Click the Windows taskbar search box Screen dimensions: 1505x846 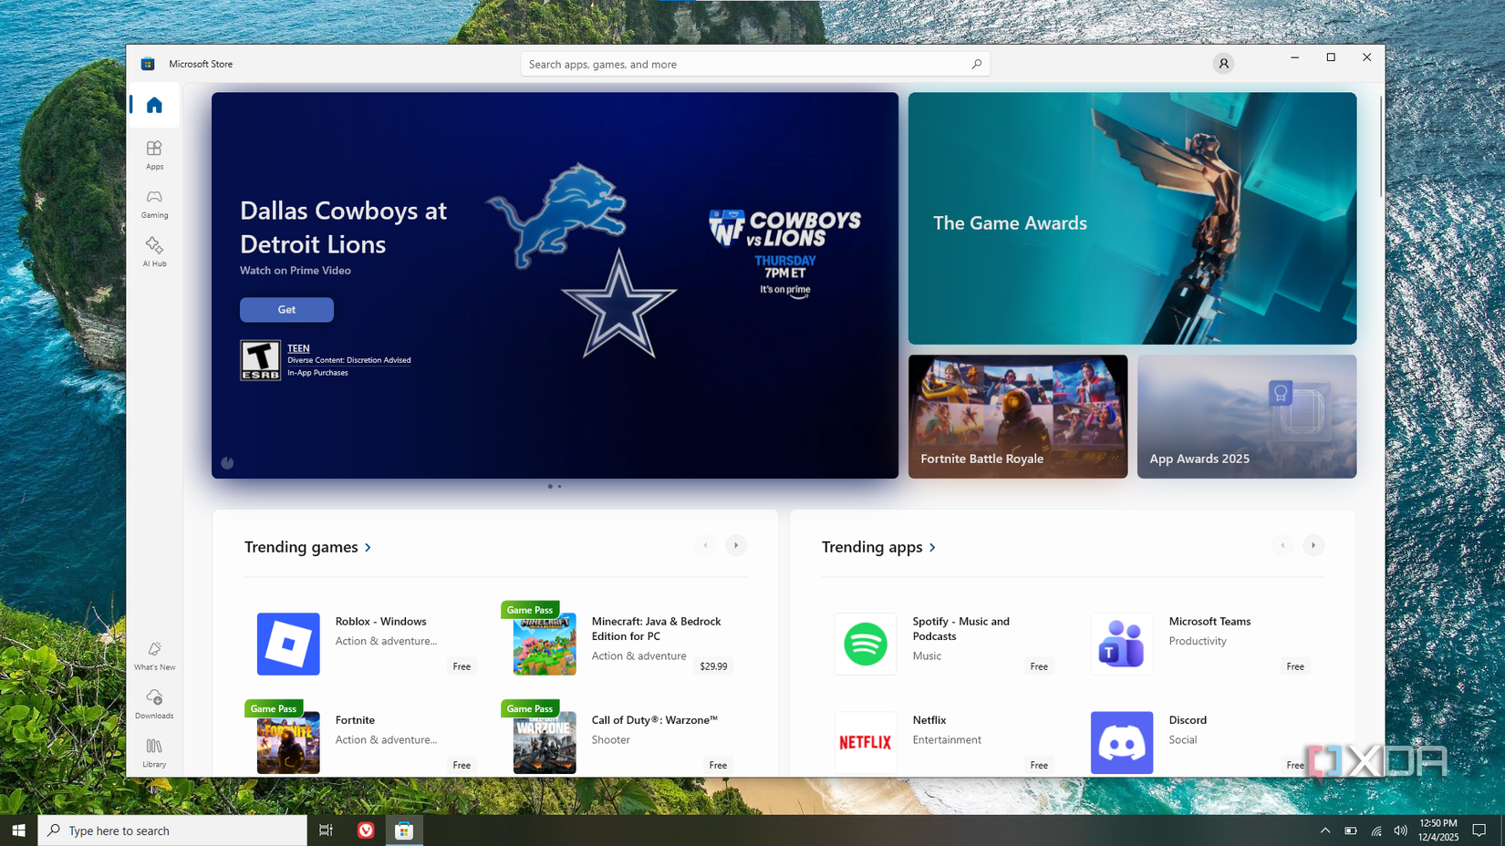click(x=172, y=831)
